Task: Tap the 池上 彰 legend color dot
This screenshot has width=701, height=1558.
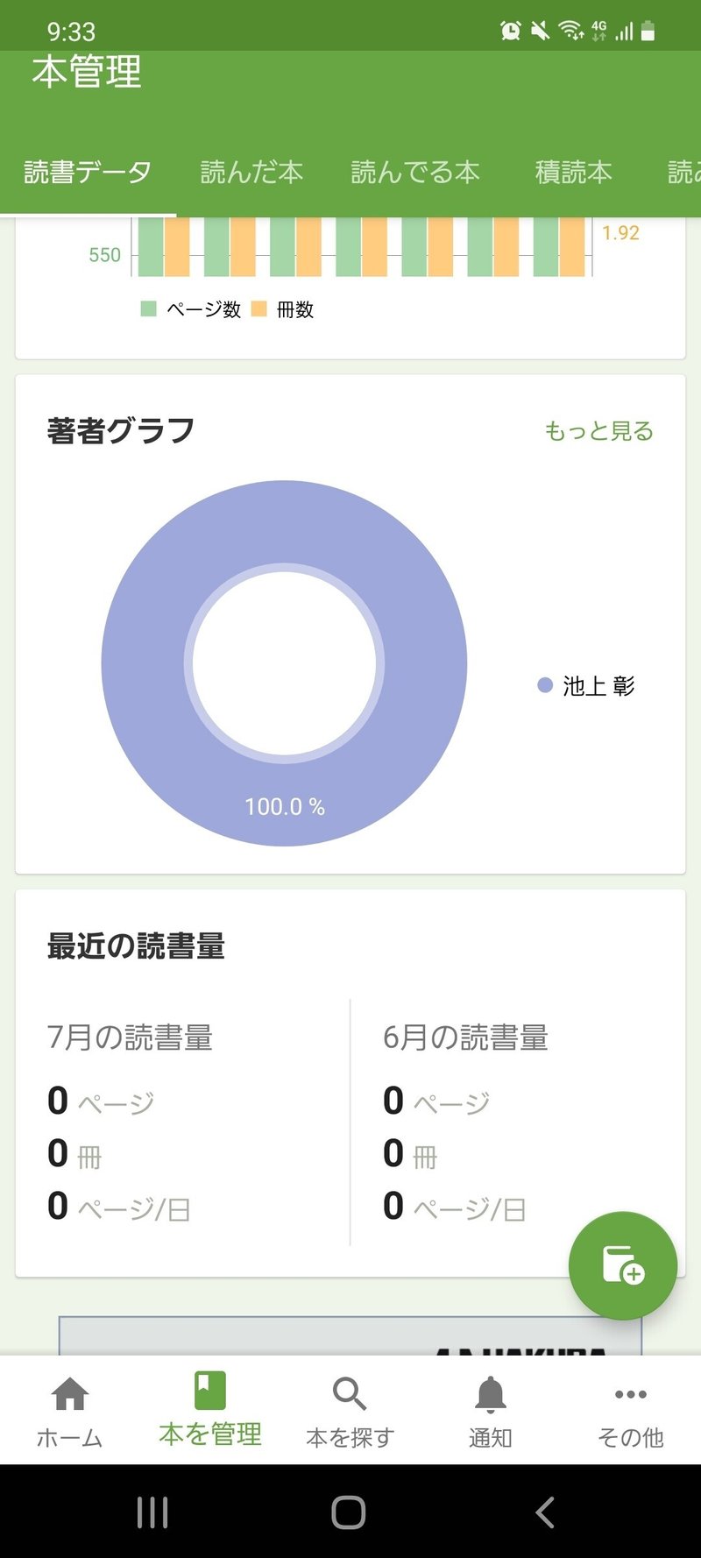Action: point(545,685)
